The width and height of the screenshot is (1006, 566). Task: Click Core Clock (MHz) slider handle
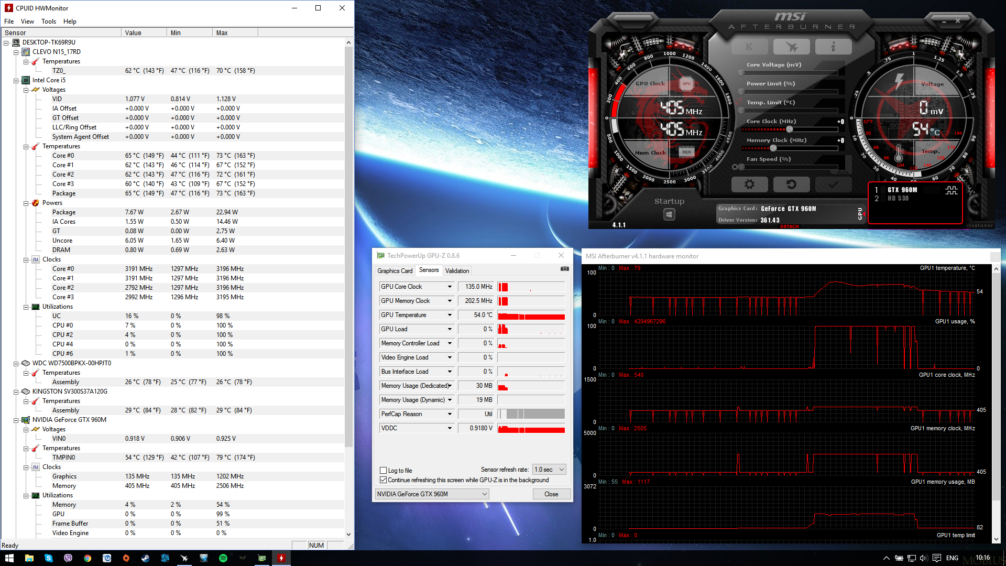tap(790, 129)
